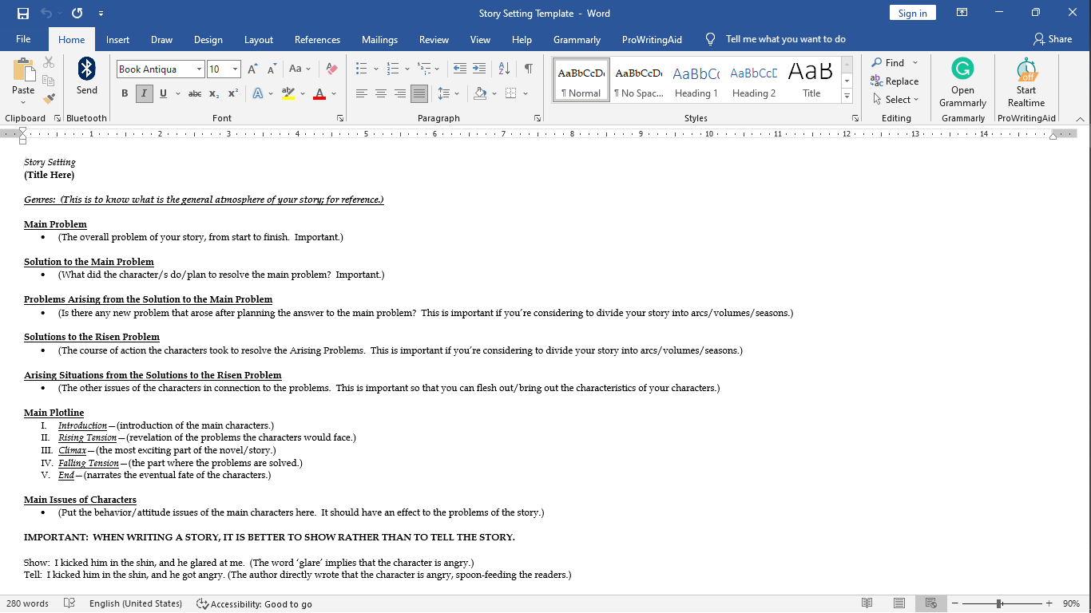This screenshot has width=1091, height=613.
Task: Toggle Justify paragraph alignment
Action: coord(419,93)
